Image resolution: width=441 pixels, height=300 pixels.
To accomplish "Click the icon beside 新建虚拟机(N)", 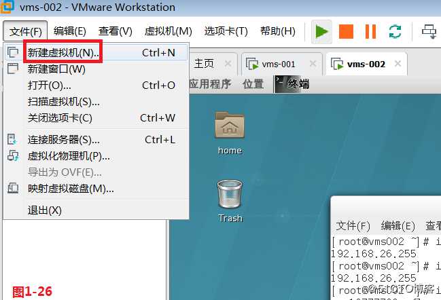I will tap(13, 52).
